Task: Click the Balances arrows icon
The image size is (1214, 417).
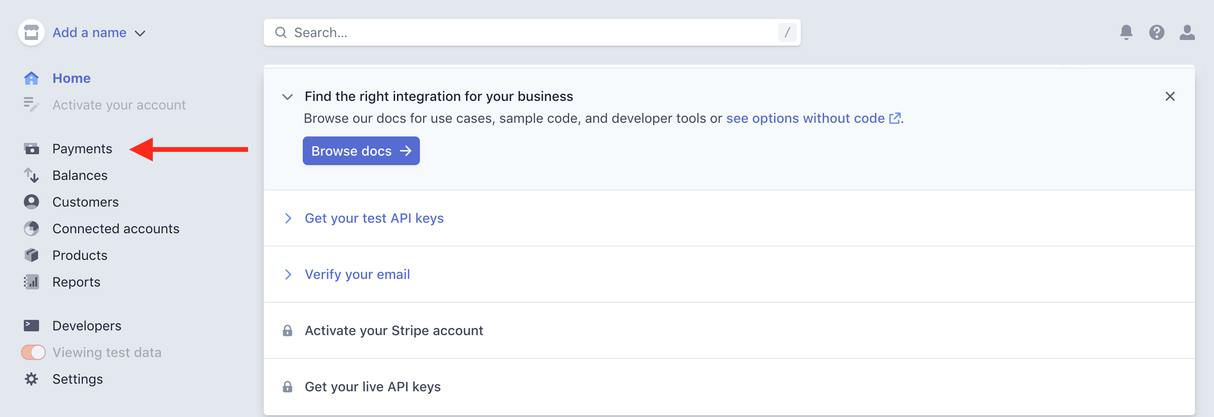Action: [31, 175]
